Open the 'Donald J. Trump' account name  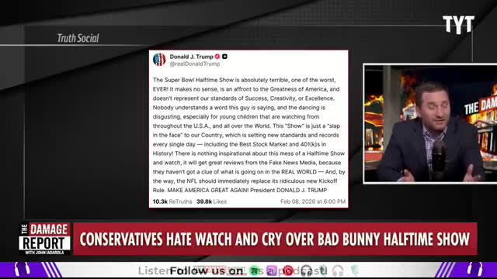(192, 57)
